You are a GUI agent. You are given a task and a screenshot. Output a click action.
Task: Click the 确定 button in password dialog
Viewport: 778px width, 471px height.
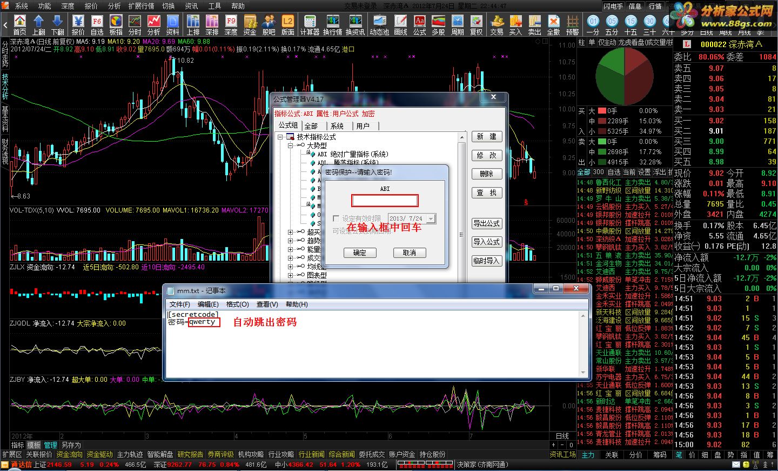click(x=360, y=253)
